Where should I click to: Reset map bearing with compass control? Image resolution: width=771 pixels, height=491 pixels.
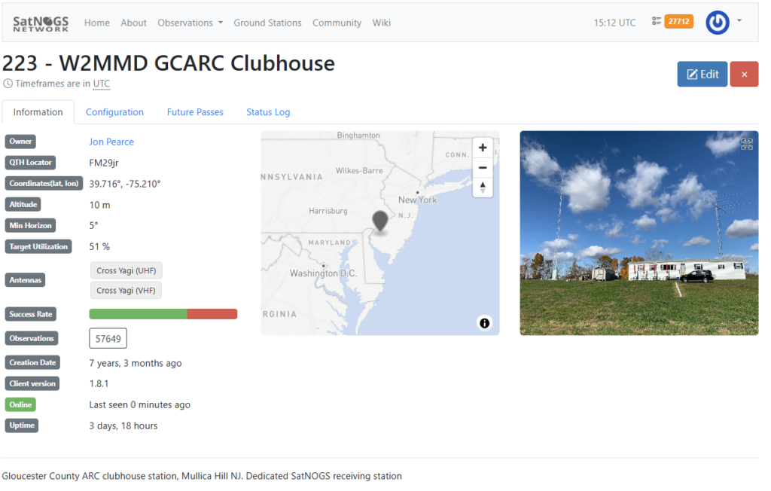[483, 187]
